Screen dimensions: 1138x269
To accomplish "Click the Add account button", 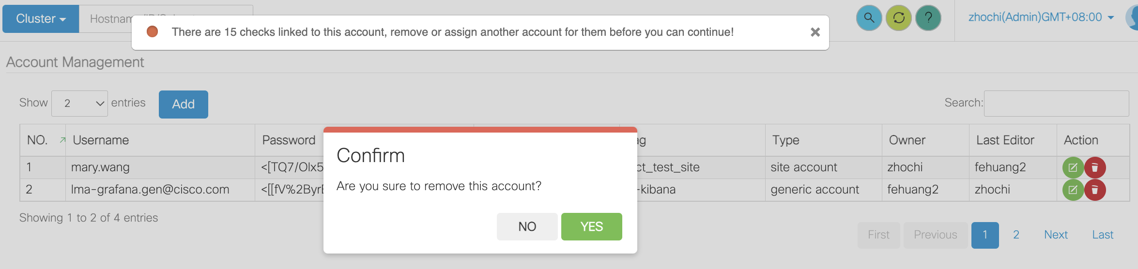I will 183,105.
